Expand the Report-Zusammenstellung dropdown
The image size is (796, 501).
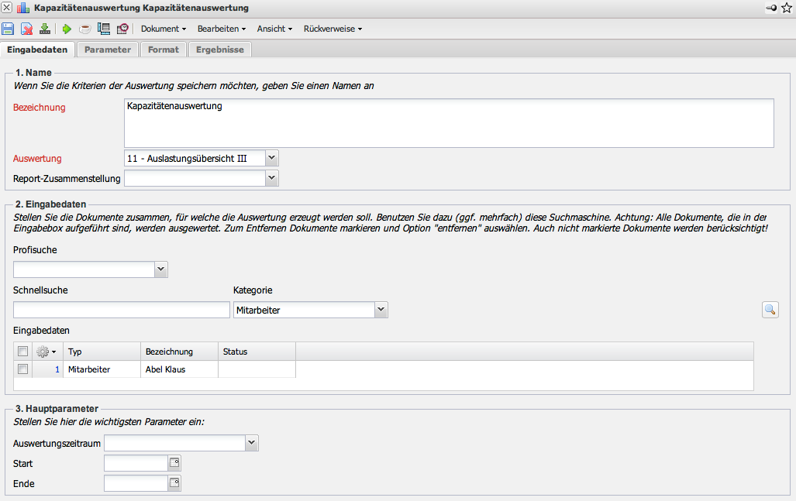(271, 178)
